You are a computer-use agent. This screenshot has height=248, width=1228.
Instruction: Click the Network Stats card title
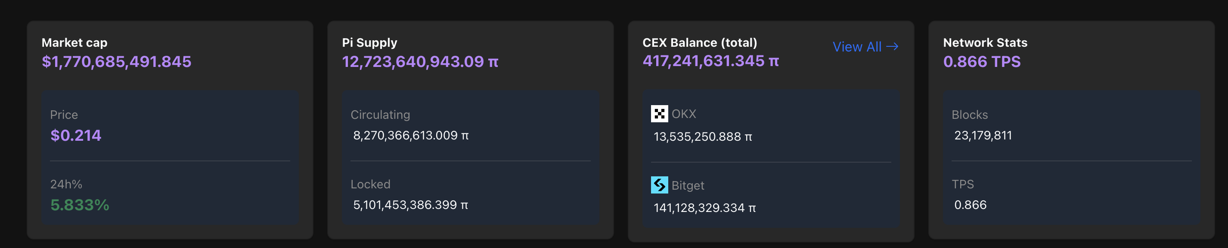985,43
